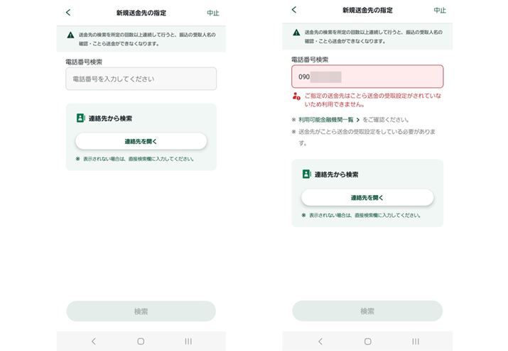Viewport: 508px width, 351px height.
Task: Click 新規送金先の指定 title on left screen
Action: [141, 13]
